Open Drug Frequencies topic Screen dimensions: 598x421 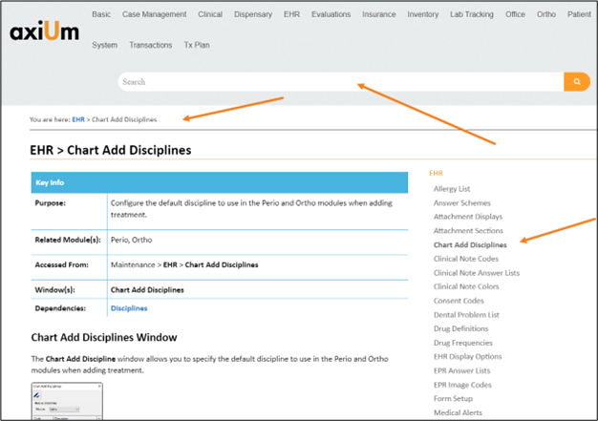click(x=463, y=343)
